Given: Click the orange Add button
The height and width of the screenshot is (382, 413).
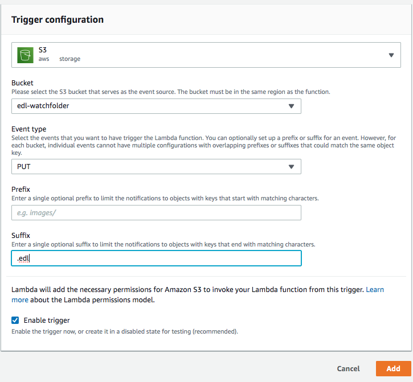Looking at the screenshot, I should click(x=393, y=368).
